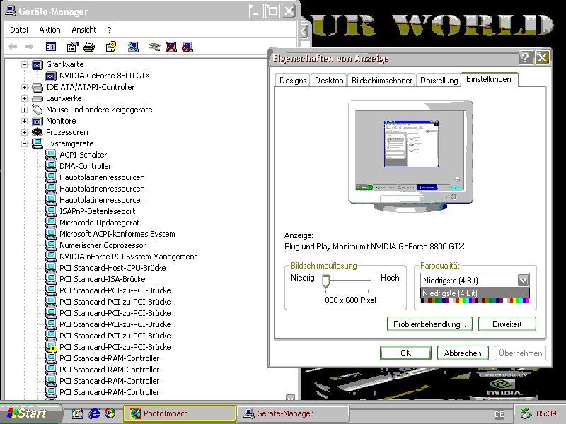The width and height of the screenshot is (566, 424).
Task: Click the uninstall device icon with red X
Action: [x=171, y=47]
